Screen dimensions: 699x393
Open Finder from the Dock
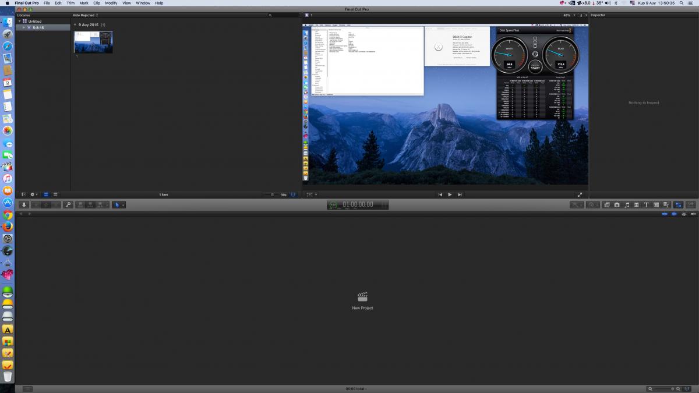click(8, 22)
